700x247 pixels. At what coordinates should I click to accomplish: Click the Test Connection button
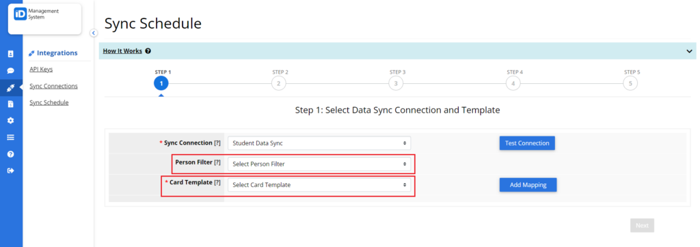[x=527, y=143]
